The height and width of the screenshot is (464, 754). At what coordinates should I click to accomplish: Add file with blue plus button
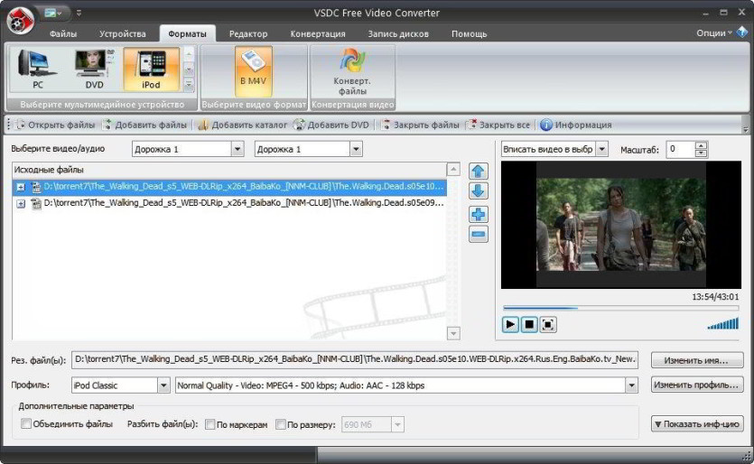(478, 215)
